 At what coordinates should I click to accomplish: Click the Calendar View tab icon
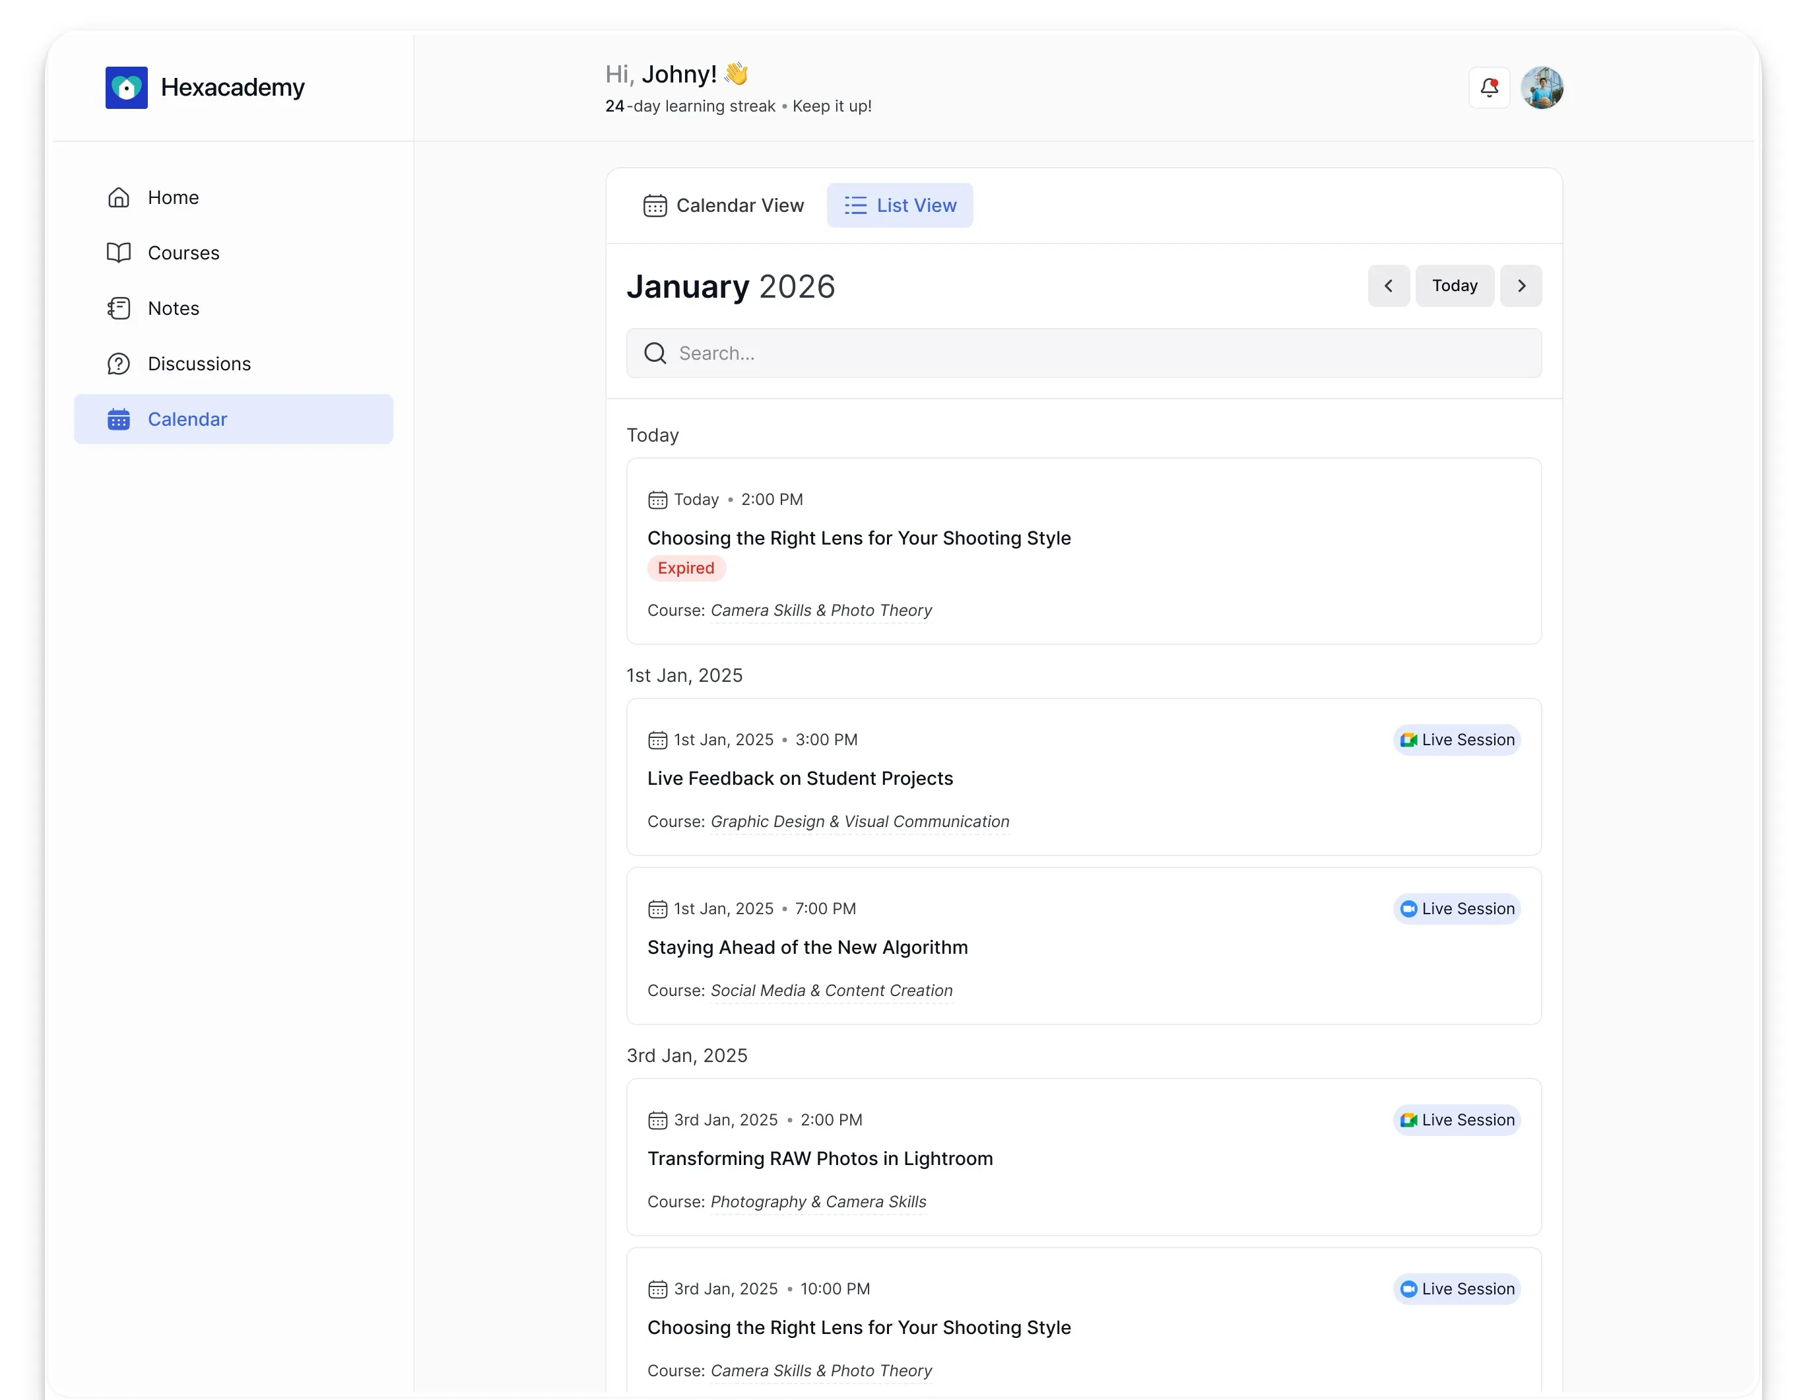click(x=655, y=205)
